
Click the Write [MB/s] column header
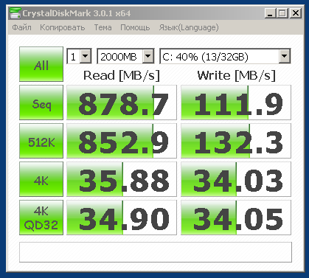(236, 75)
